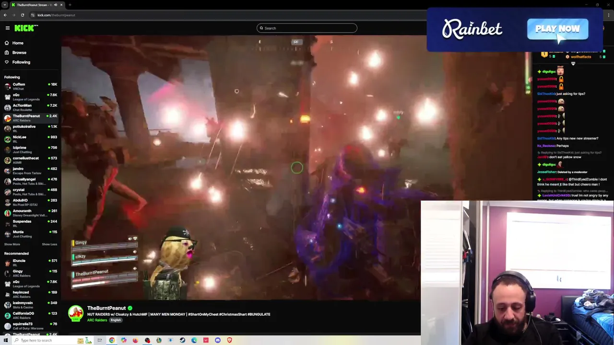This screenshot has width=614, height=345.
Task: Click iDuncle avatar in Recommended
Action: (7, 263)
